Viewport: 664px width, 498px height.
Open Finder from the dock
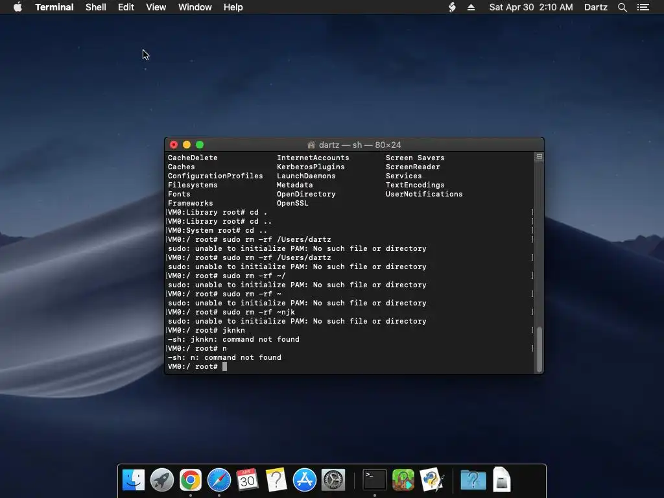click(x=134, y=480)
